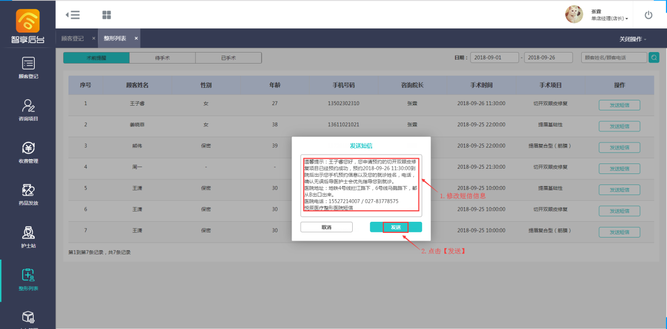The image size is (667, 329).
Task: Click the grid apps icon in the top bar
Action: 106,15
